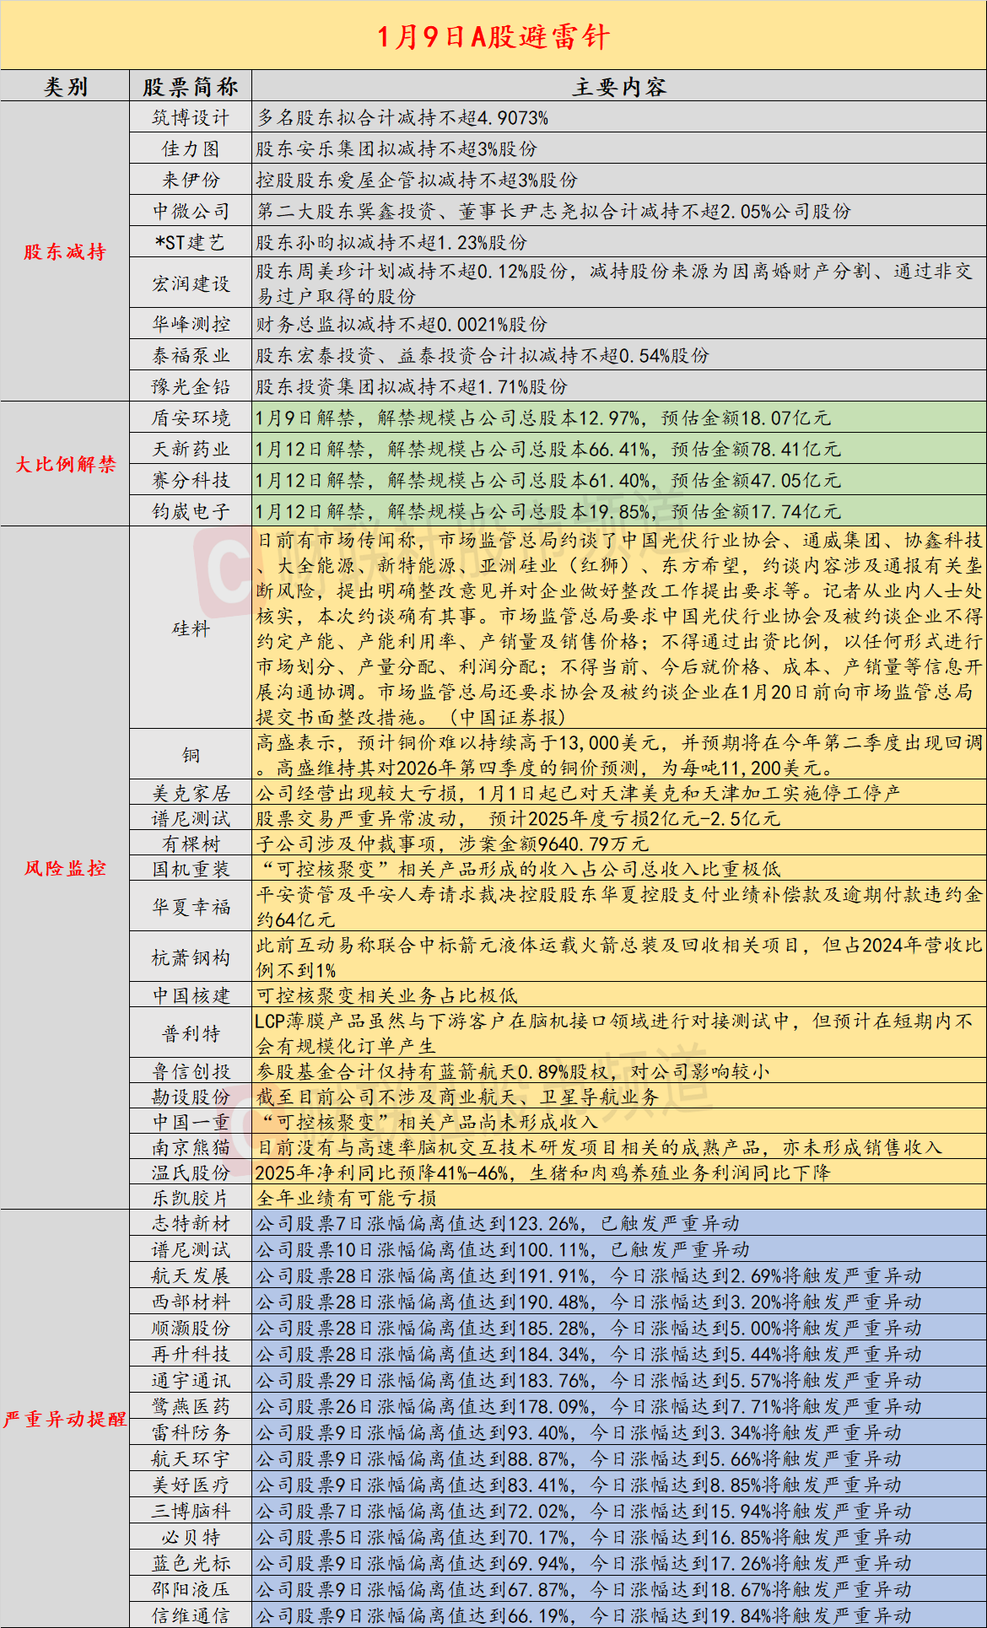Select the "风险监控" category cell

click(65, 868)
